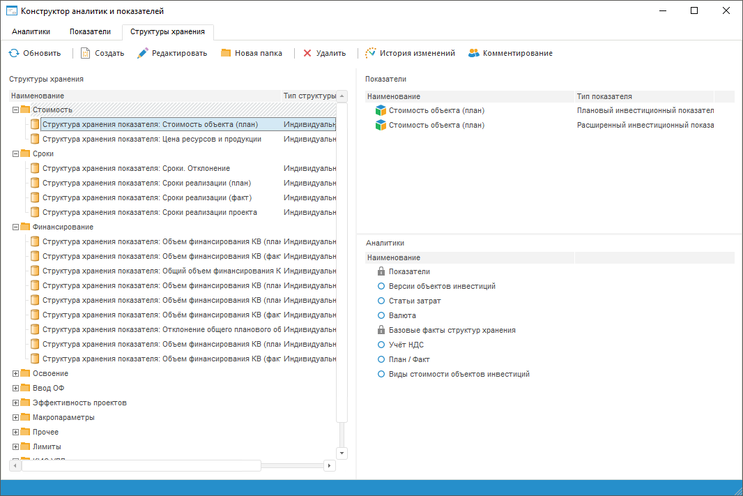Click the Создать new document icon

(86, 53)
